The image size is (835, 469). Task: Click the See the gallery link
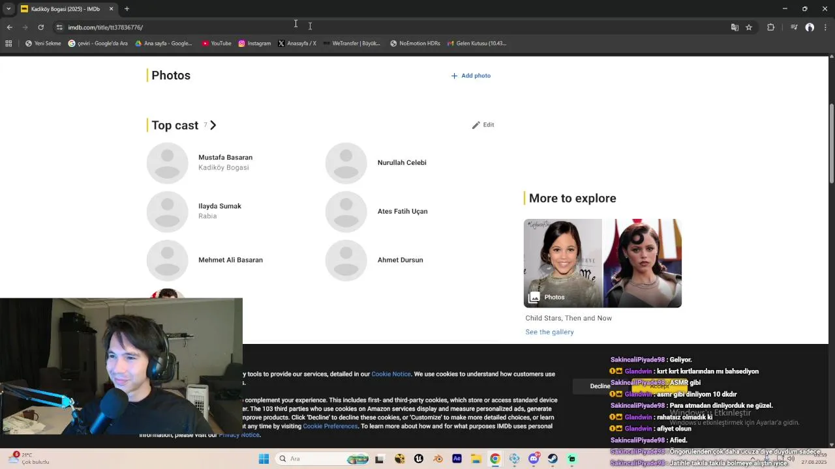pos(549,332)
